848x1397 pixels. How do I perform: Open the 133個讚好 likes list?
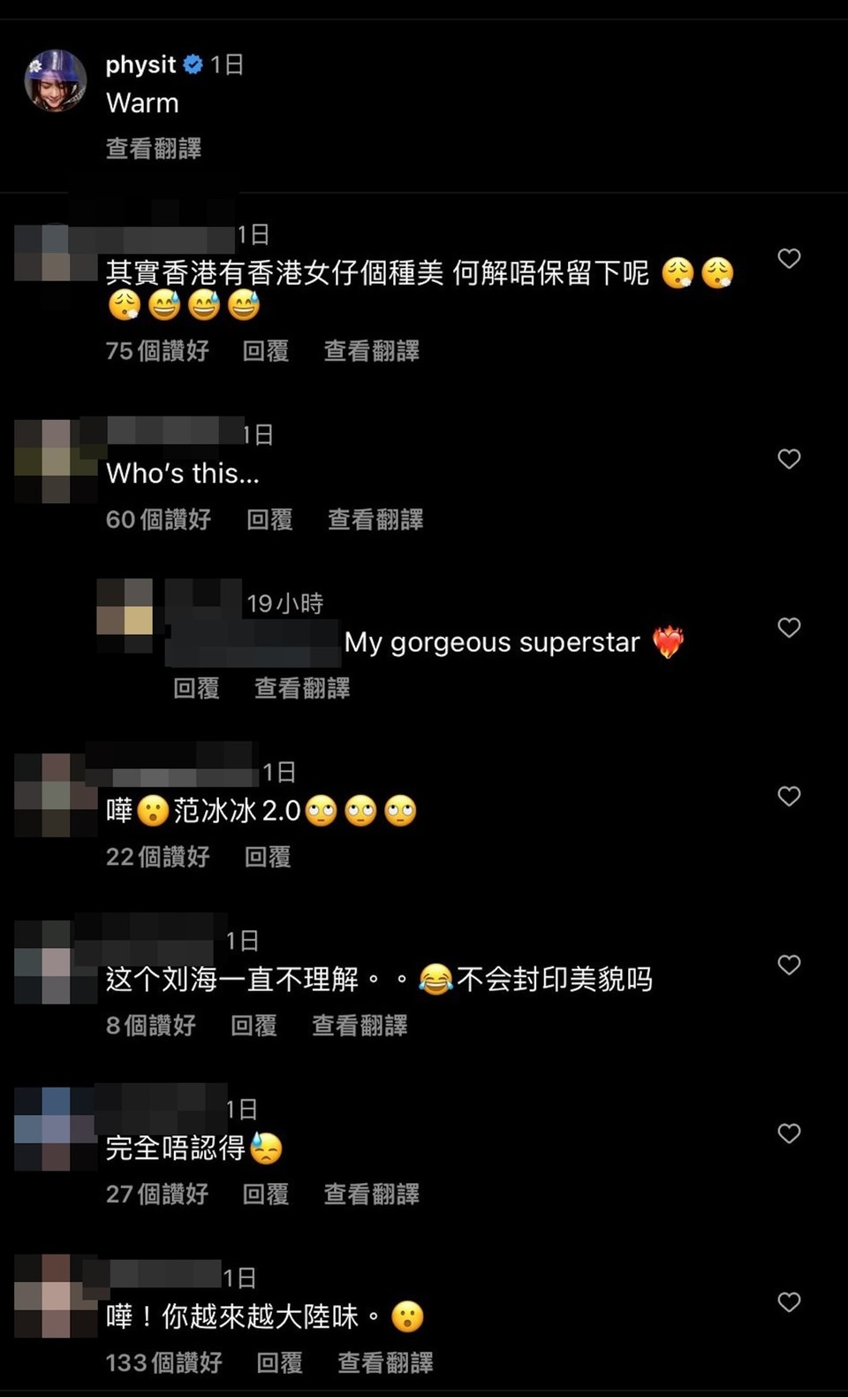164,1363
